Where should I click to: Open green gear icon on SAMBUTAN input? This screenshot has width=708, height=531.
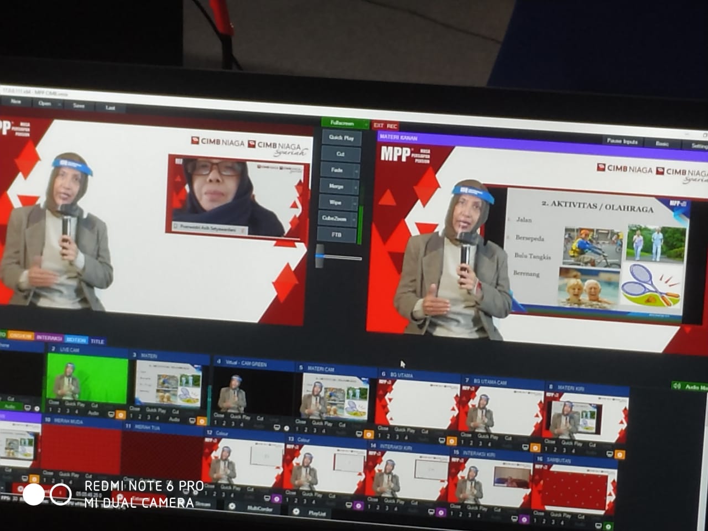pyautogui.click(x=608, y=526)
